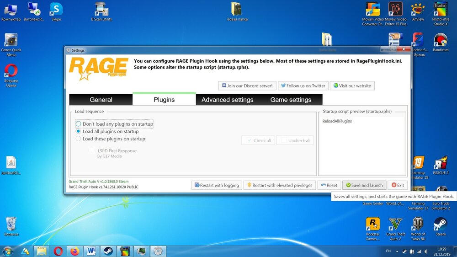Open Rockstar Games launcher shortcut
457x257 pixels.
point(373,229)
